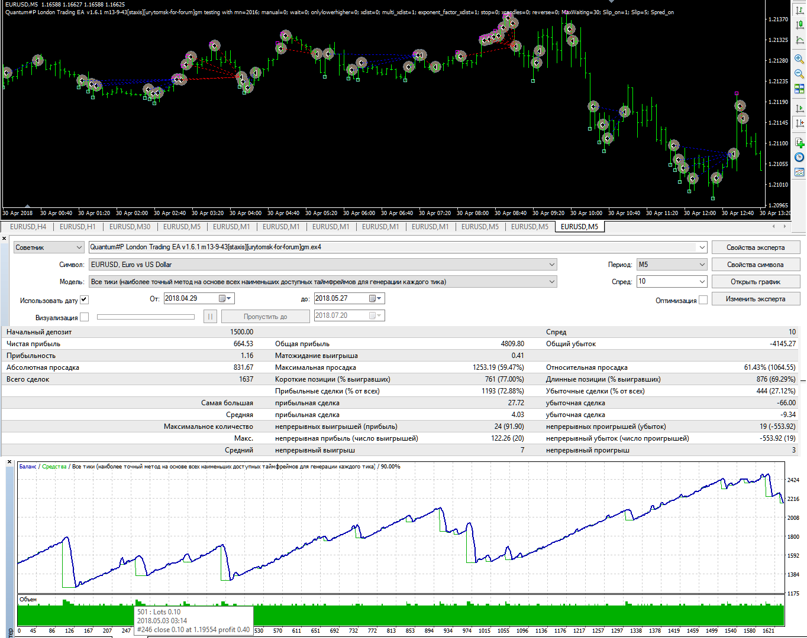Click the visualization speed slider

point(146,317)
